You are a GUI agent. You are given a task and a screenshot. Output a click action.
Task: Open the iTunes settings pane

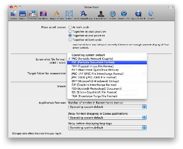[124, 15]
